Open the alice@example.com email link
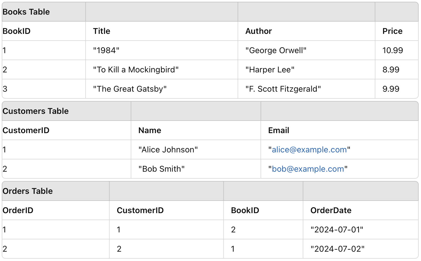421x261 pixels. (309, 150)
